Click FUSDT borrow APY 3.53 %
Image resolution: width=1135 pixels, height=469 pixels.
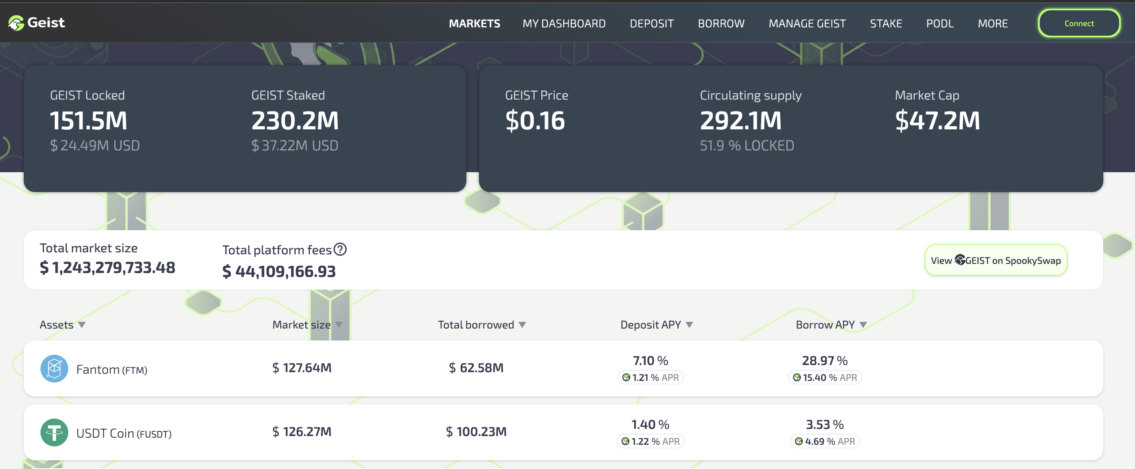point(825,425)
